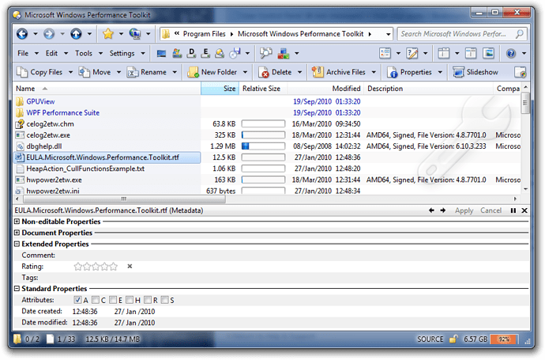545x360 pixels.
Task: Go to next file in metadata panel
Action: 443,210
